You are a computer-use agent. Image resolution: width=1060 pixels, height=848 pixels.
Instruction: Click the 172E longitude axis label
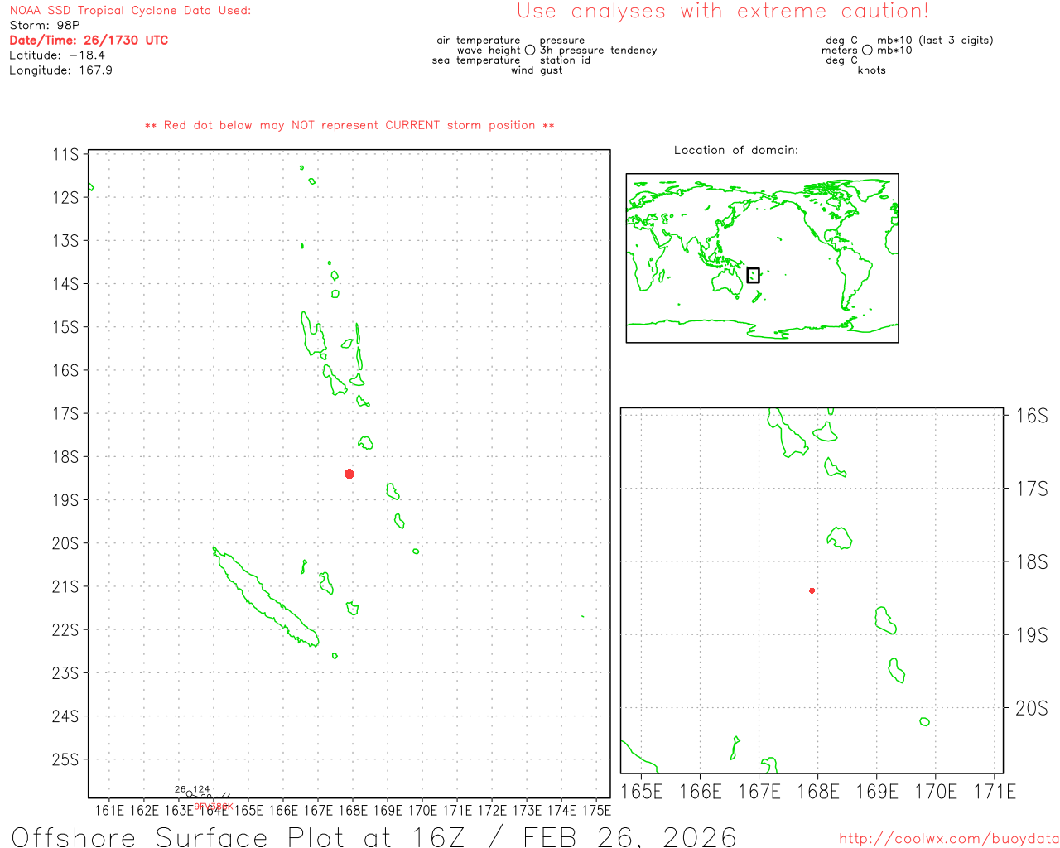tap(492, 810)
